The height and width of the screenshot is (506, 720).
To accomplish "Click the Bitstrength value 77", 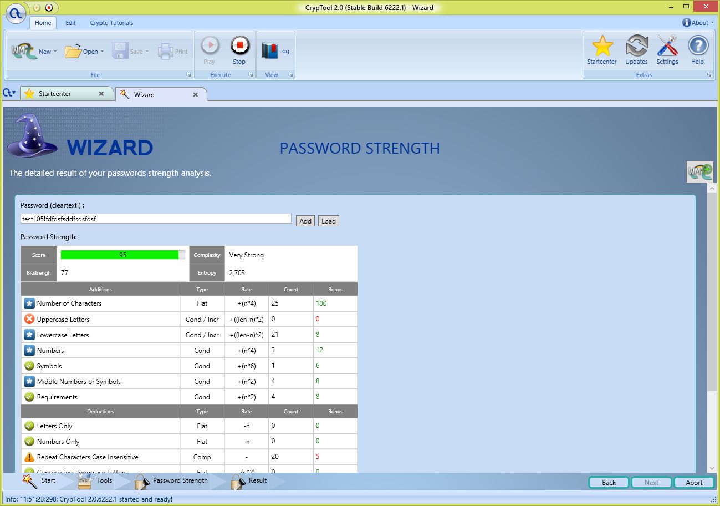I will tap(64, 273).
